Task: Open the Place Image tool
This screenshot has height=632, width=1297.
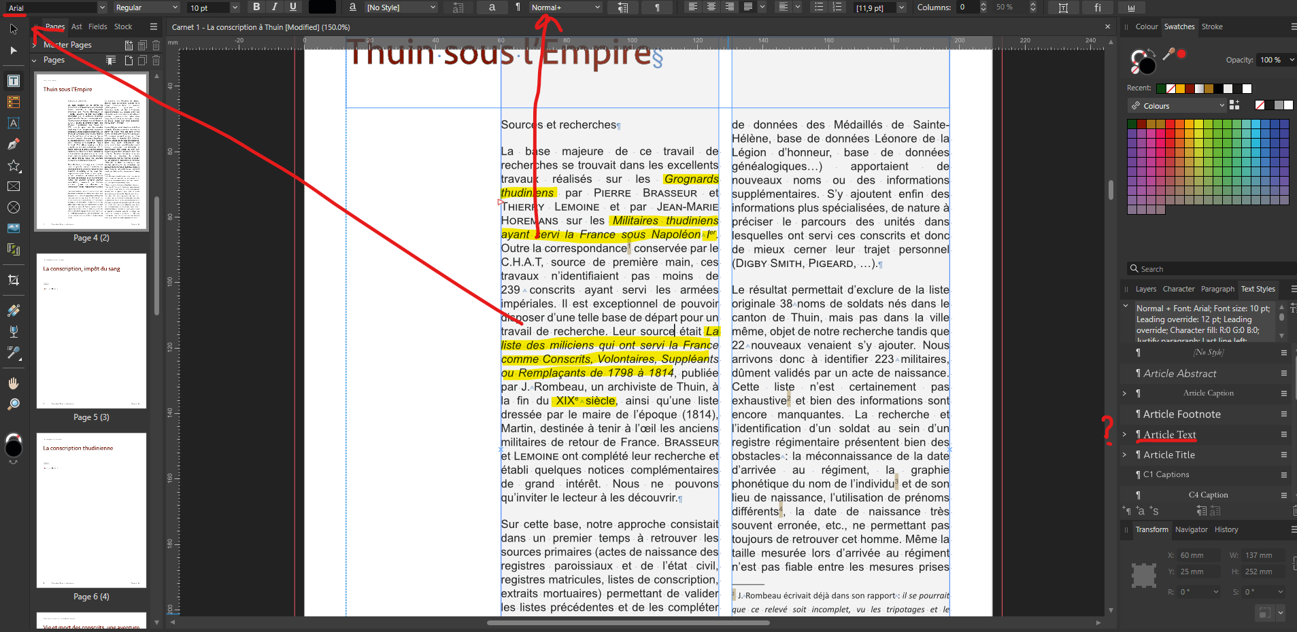Action: (14, 228)
